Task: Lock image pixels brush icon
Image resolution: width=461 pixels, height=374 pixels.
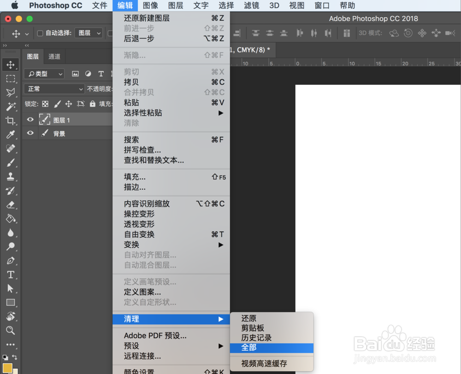Action: [x=57, y=104]
